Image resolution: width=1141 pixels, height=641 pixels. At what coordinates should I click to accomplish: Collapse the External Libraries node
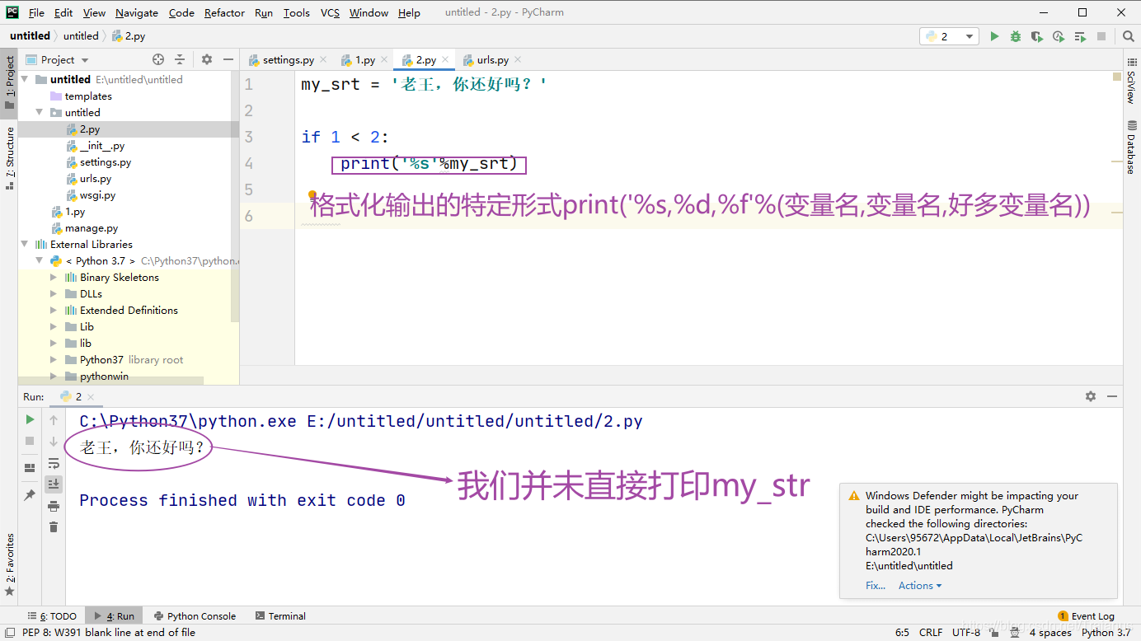(x=24, y=245)
